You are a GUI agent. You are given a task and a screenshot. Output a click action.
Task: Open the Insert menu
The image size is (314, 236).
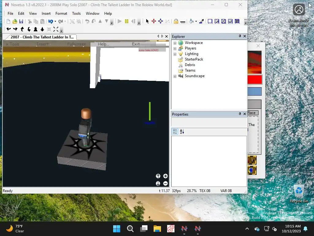(46, 14)
